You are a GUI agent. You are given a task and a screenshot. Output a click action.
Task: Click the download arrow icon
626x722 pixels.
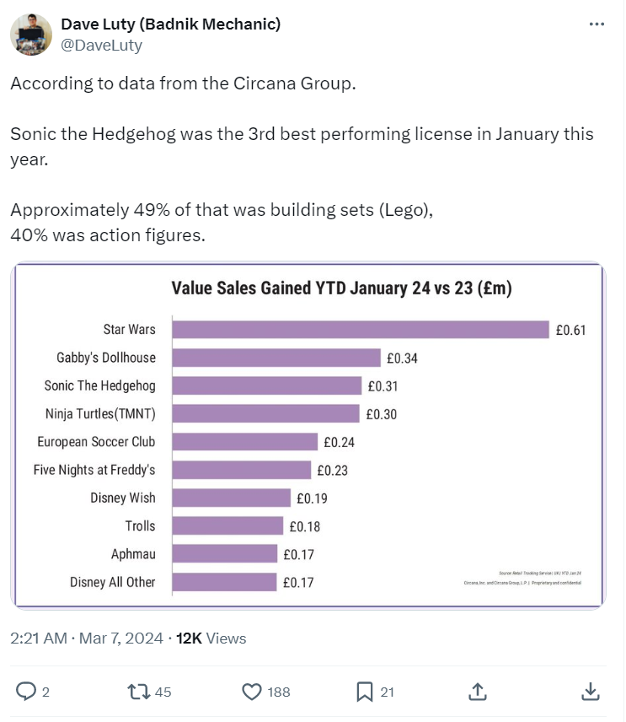(591, 692)
